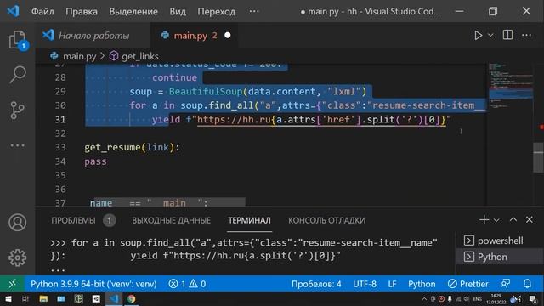Viewport: 544px width, 306px height.
Task: Open Google Chrome from taskbar
Action: pyautogui.click(x=132, y=298)
